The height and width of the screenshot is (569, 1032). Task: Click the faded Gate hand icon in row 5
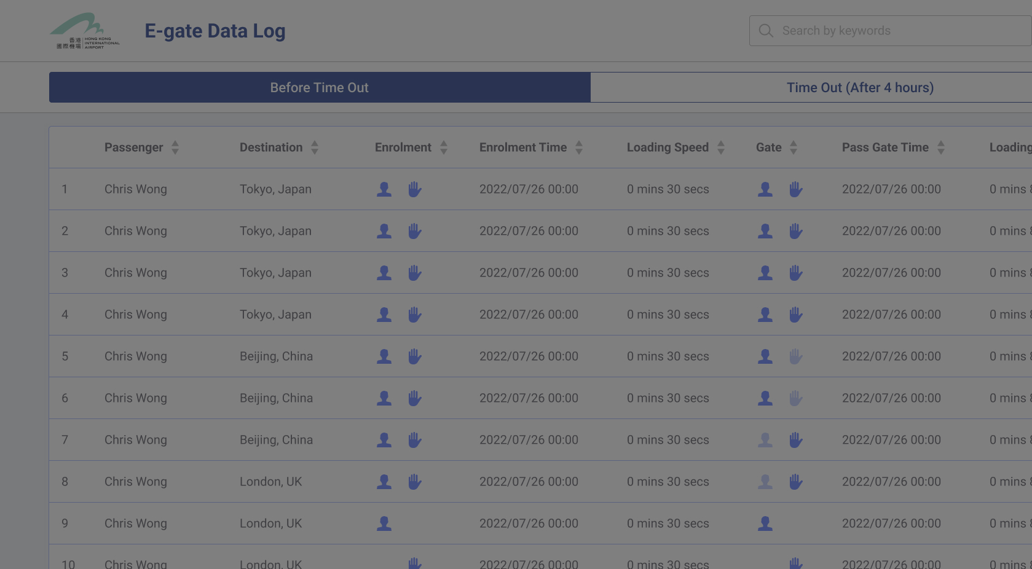point(796,356)
